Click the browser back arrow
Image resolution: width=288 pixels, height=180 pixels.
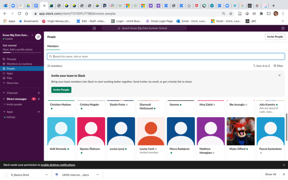coord(5,13)
